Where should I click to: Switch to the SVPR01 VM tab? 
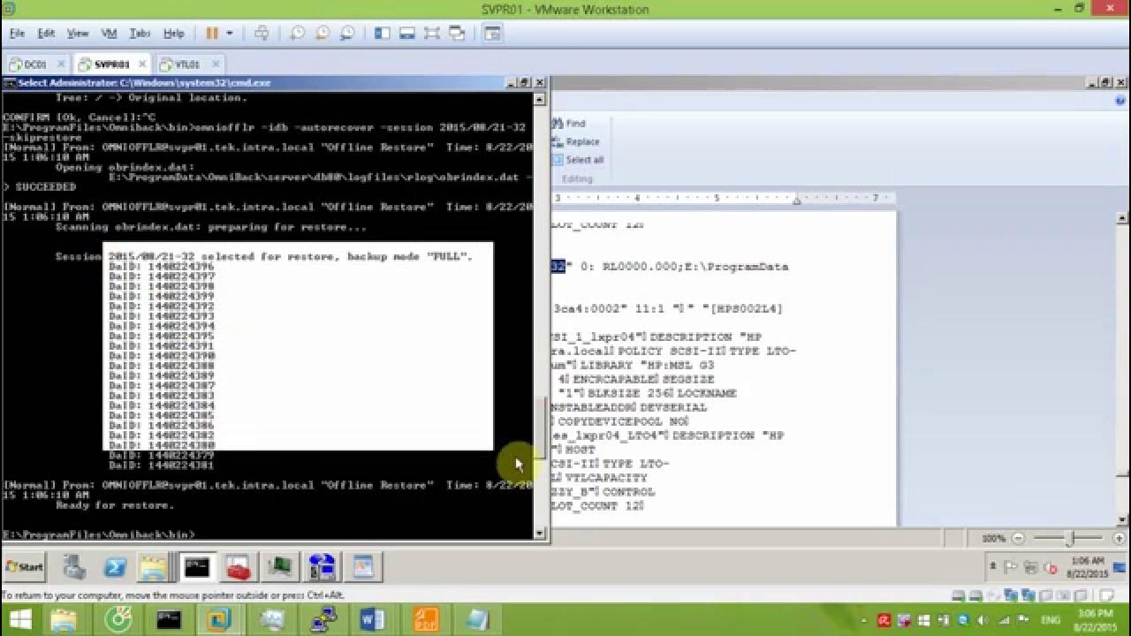tap(113, 64)
